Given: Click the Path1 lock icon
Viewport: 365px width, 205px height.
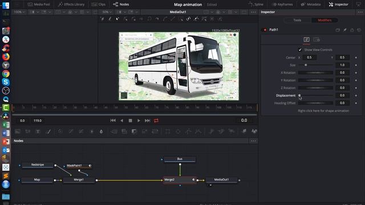Looking at the screenshot, I should coord(352,30).
